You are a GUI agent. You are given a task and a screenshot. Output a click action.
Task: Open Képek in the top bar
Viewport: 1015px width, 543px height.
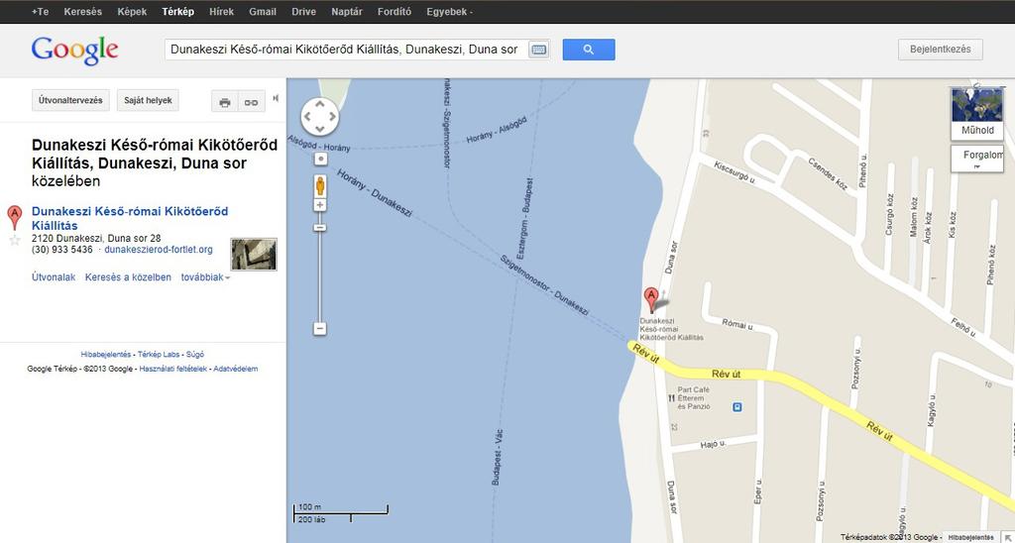click(x=132, y=12)
